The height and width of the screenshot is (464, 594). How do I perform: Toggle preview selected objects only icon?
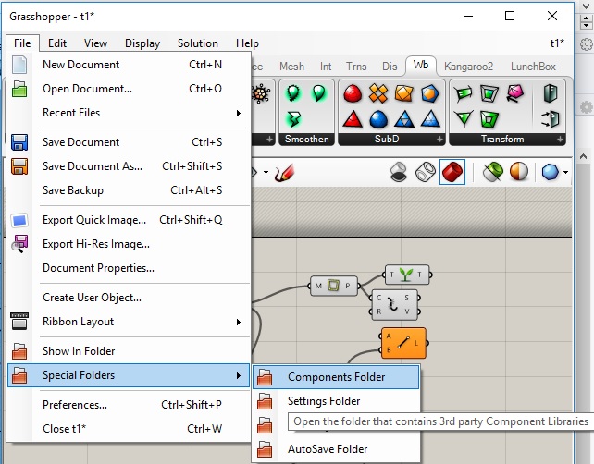492,172
